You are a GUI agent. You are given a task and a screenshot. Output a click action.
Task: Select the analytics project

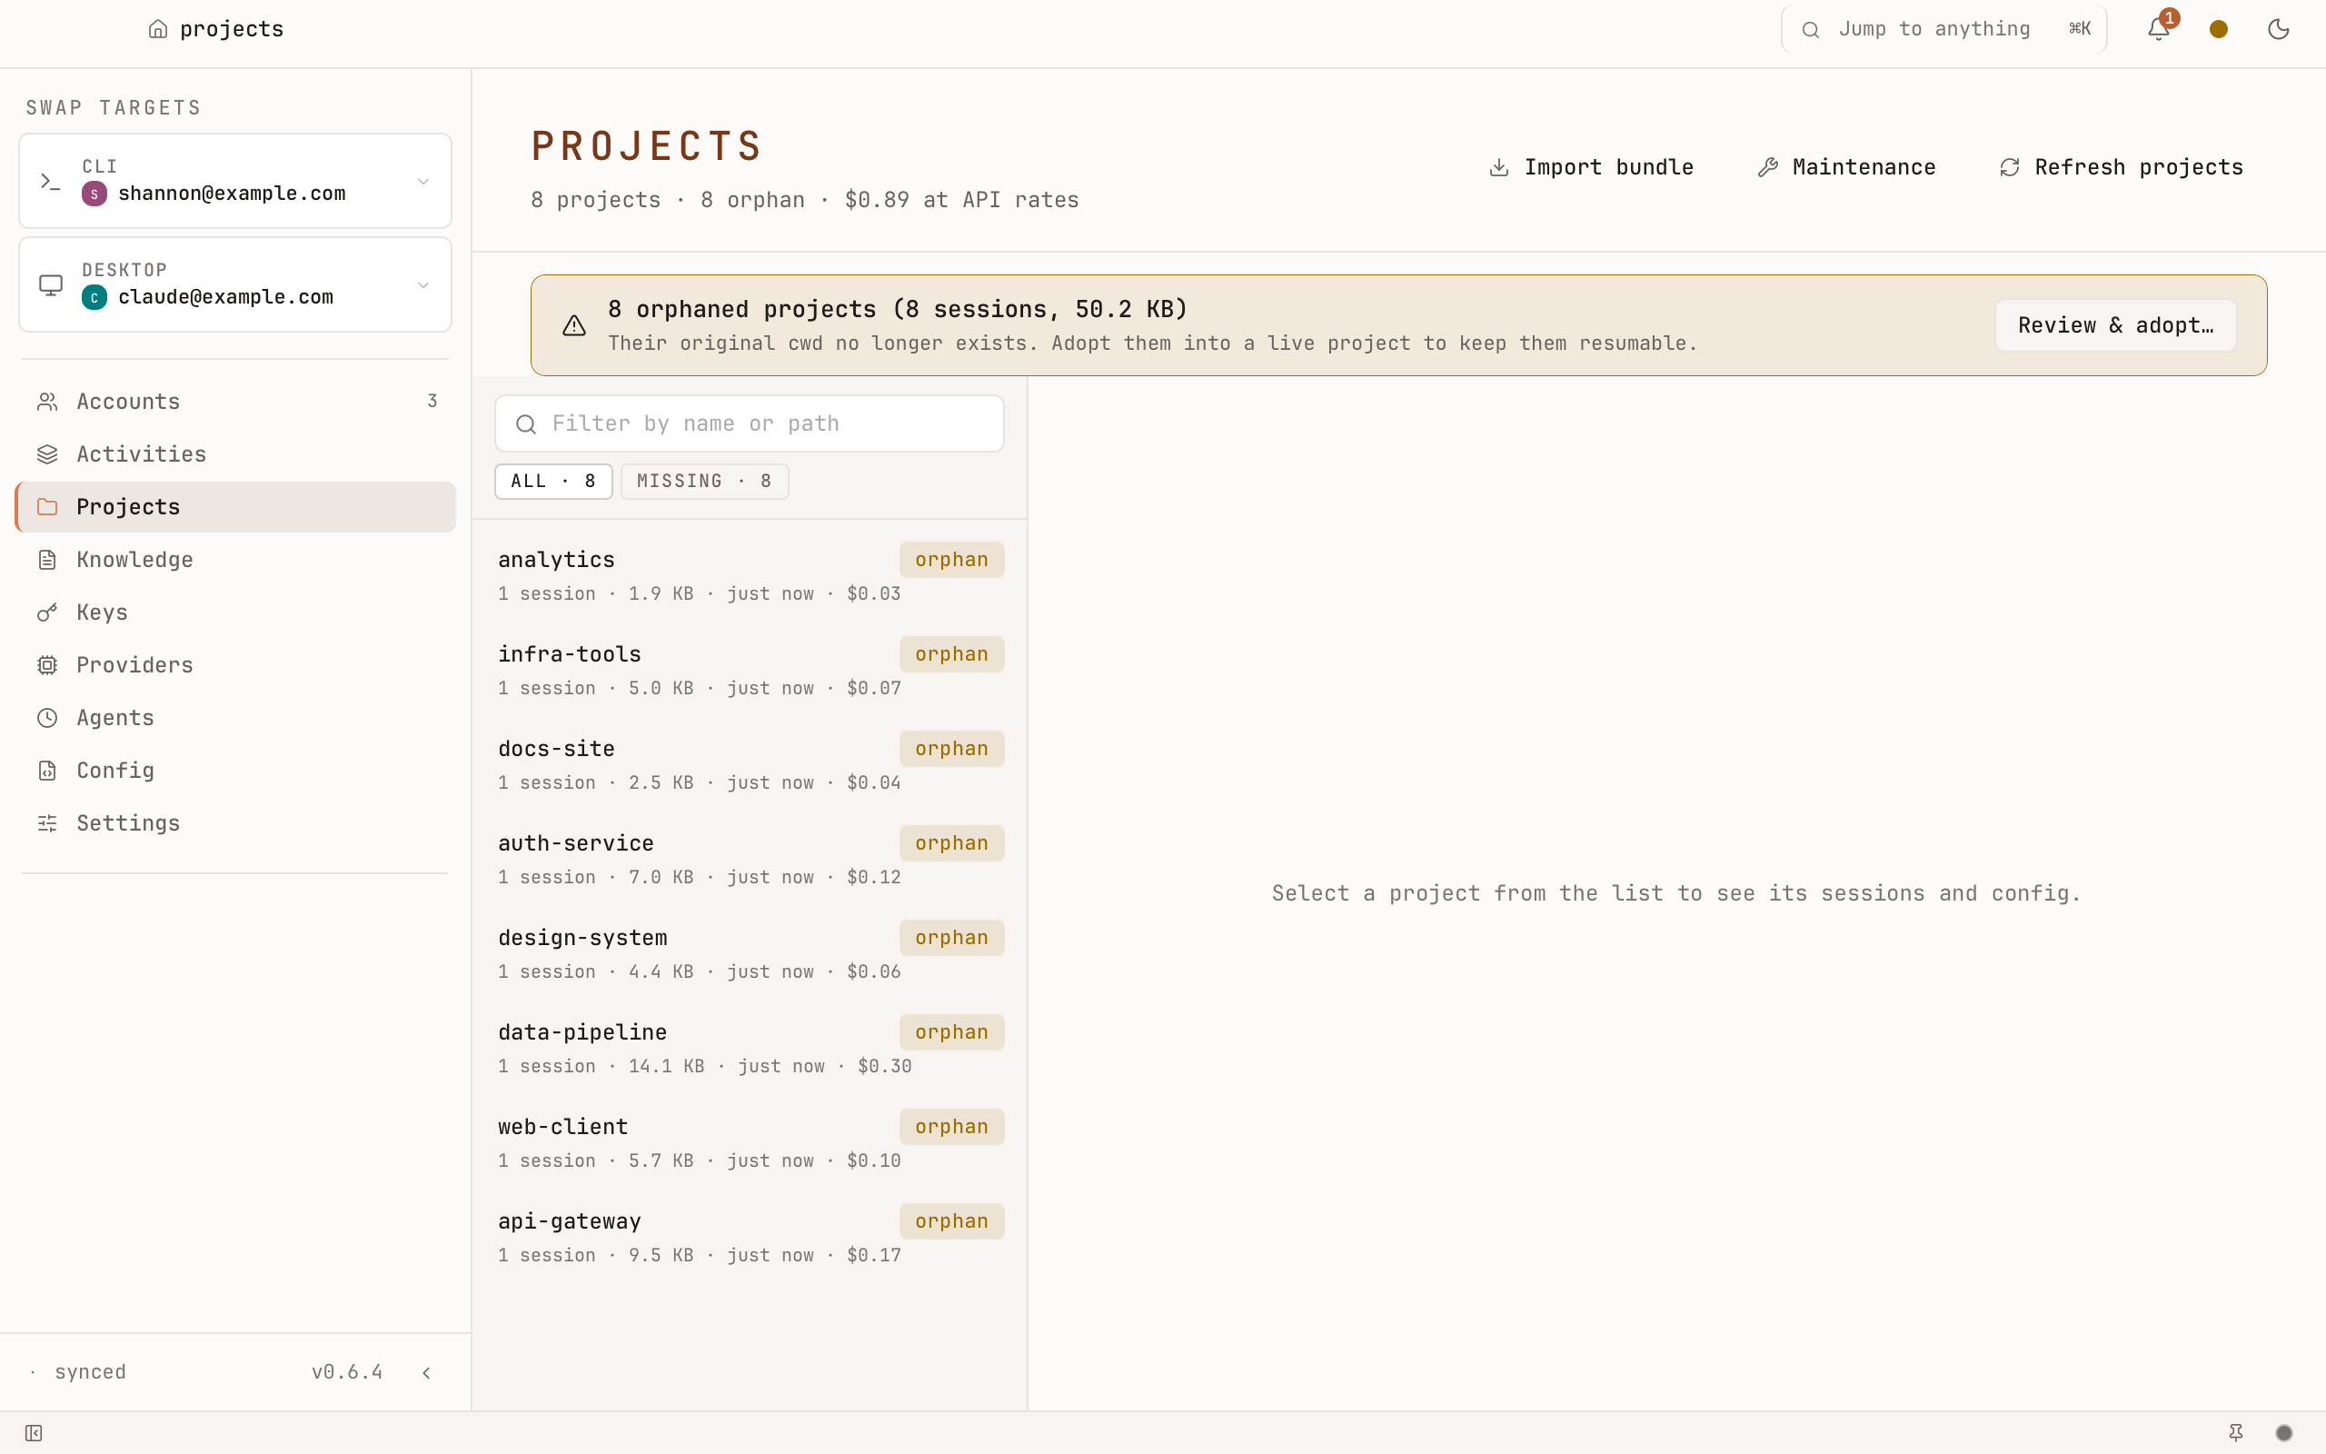pyautogui.click(x=750, y=575)
